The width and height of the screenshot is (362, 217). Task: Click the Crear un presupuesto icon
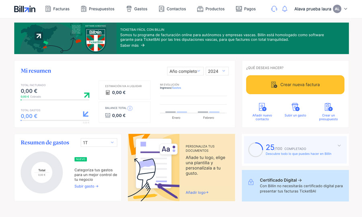point(328,107)
